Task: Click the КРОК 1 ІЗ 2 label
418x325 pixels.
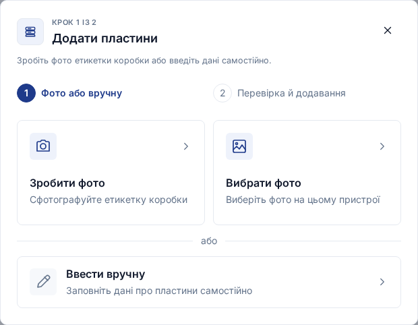Action: 74,22
